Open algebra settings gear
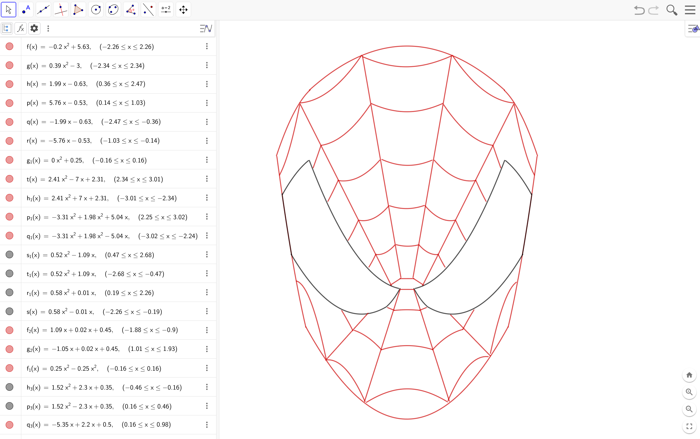The width and height of the screenshot is (700, 439). 34,29
